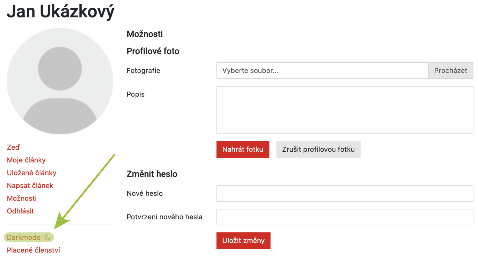This screenshot has width=478, height=259.
Task: Click the red Nahrát fotku button
Action: tap(243, 149)
